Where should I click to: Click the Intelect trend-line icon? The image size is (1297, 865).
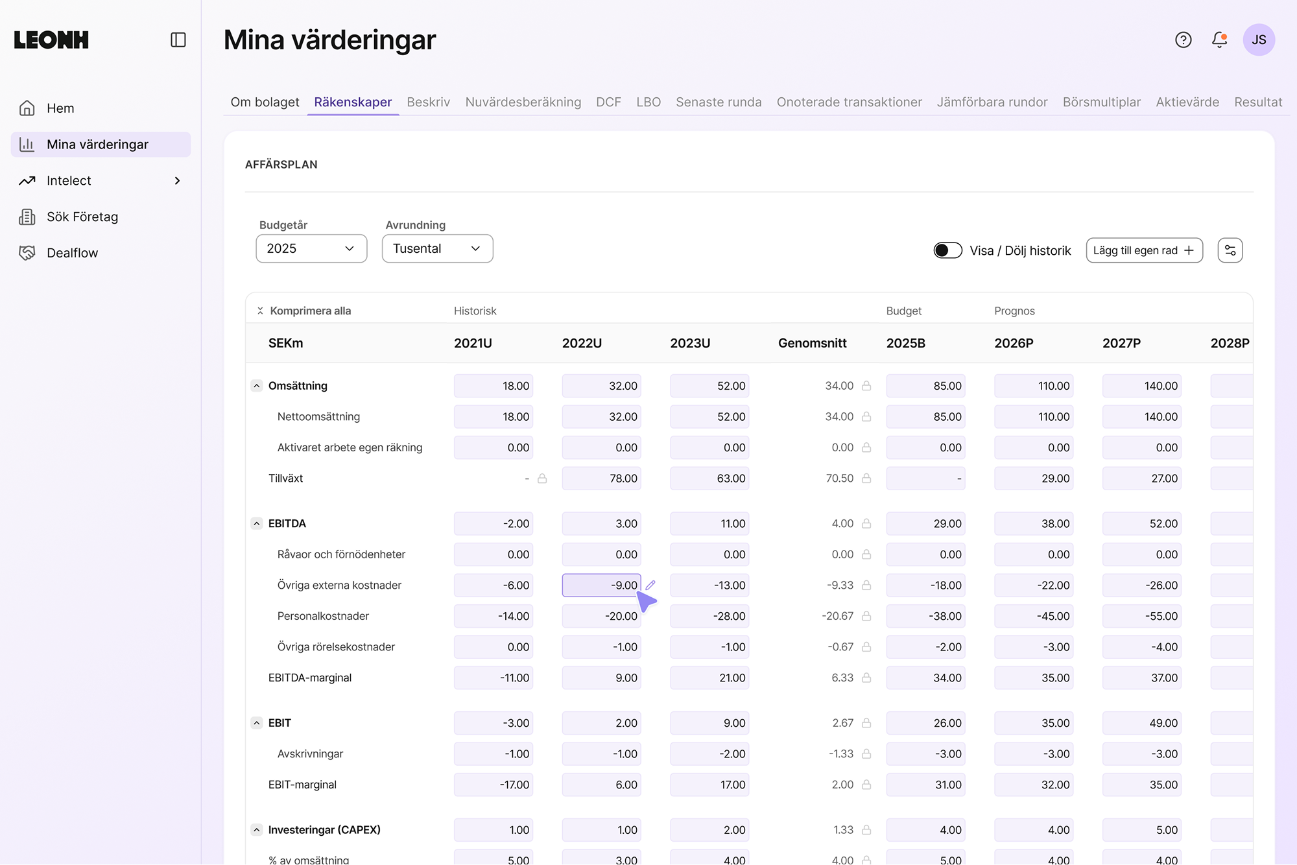pos(27,180)
